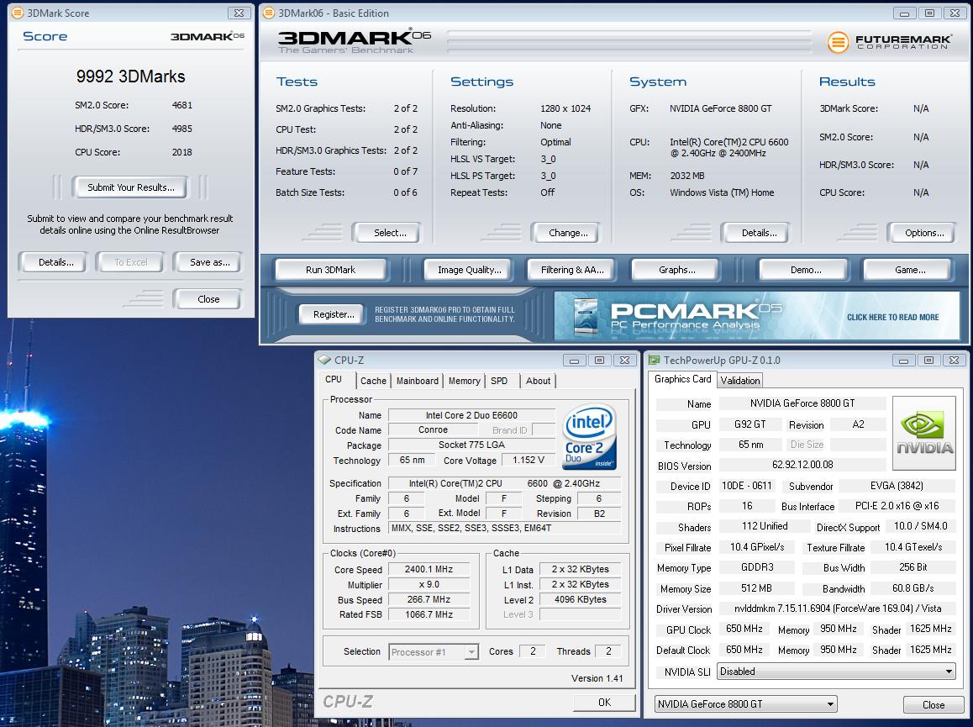This screenshot has width=973, height=727.
Task: Click the Instructions field in CPU-Z
Action: (x=504, y=528)
